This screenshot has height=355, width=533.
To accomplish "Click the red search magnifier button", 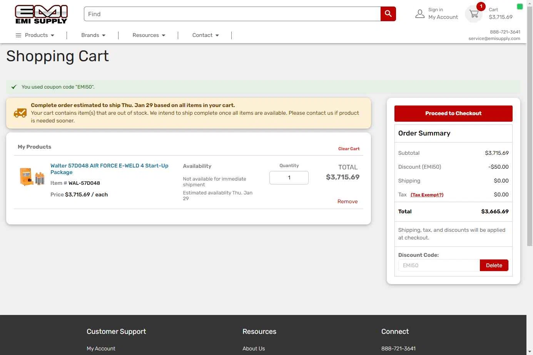I will [x=388, y=14].
